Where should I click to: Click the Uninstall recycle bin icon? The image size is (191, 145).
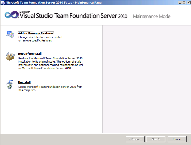pyautogui.click(x=10, y=84)
